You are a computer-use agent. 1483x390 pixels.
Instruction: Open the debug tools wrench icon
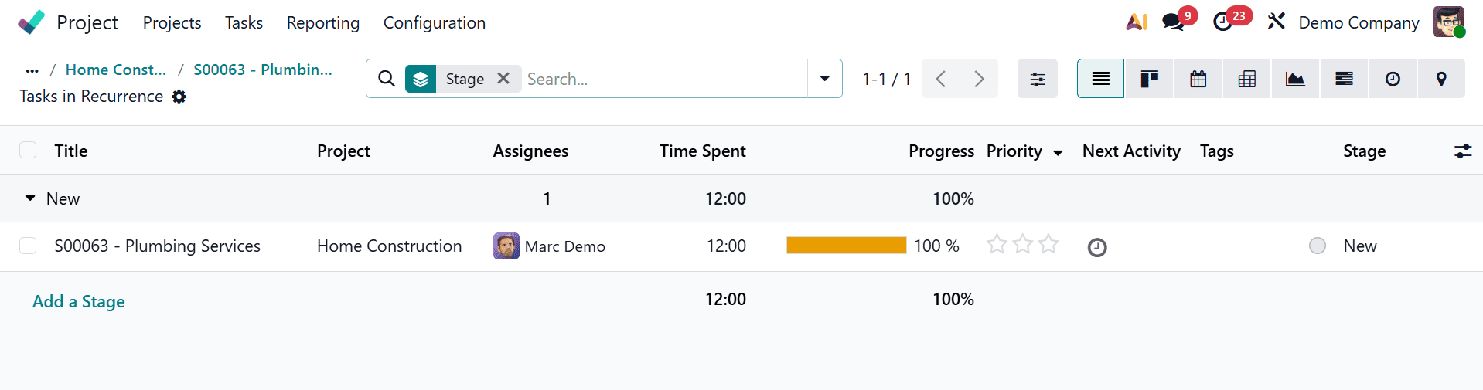pos(1276,22)
